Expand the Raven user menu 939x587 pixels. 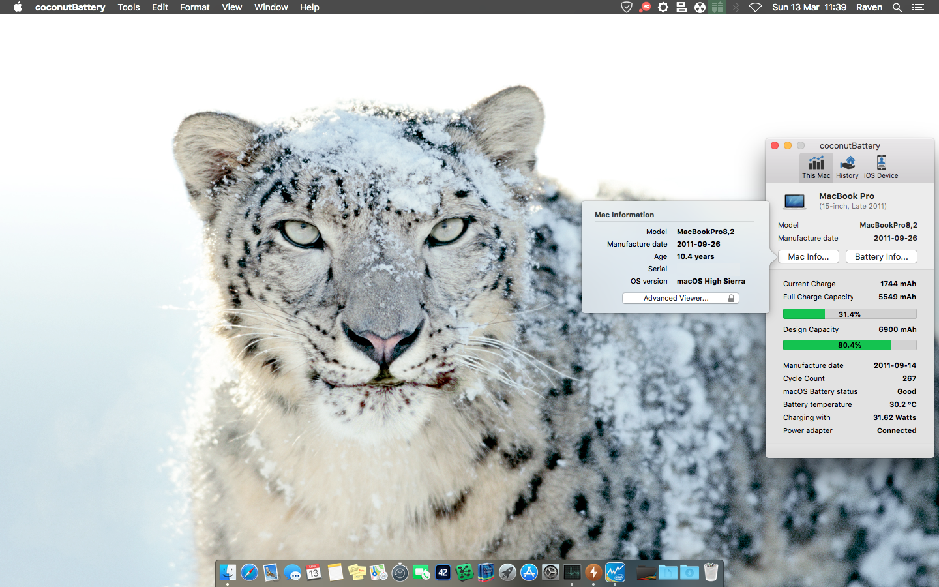click(869, 7)
